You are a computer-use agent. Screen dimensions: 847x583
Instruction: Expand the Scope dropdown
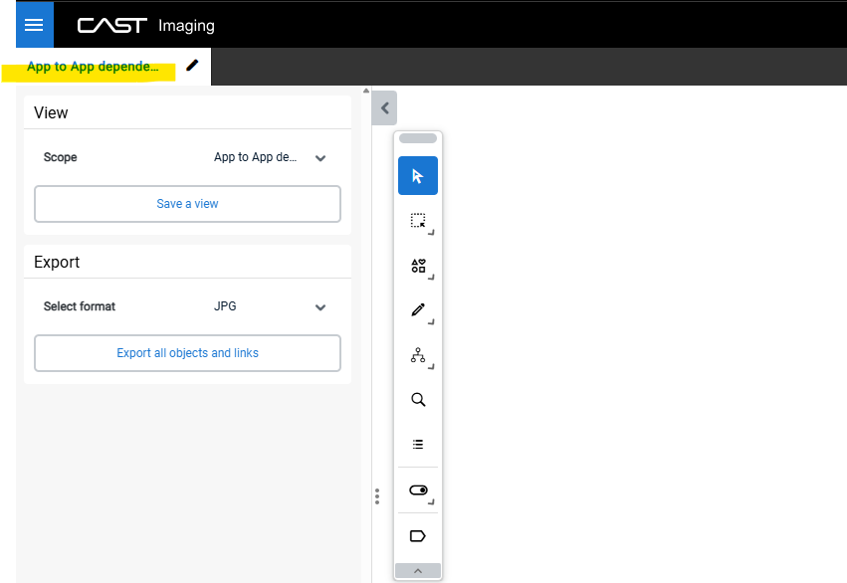point(320,158)
